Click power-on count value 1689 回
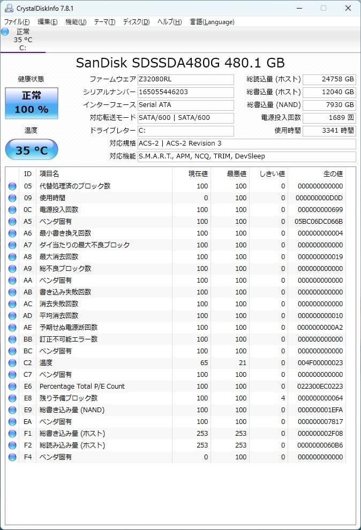This screenshot has width=361, height=530. click(x=329, y=118)
